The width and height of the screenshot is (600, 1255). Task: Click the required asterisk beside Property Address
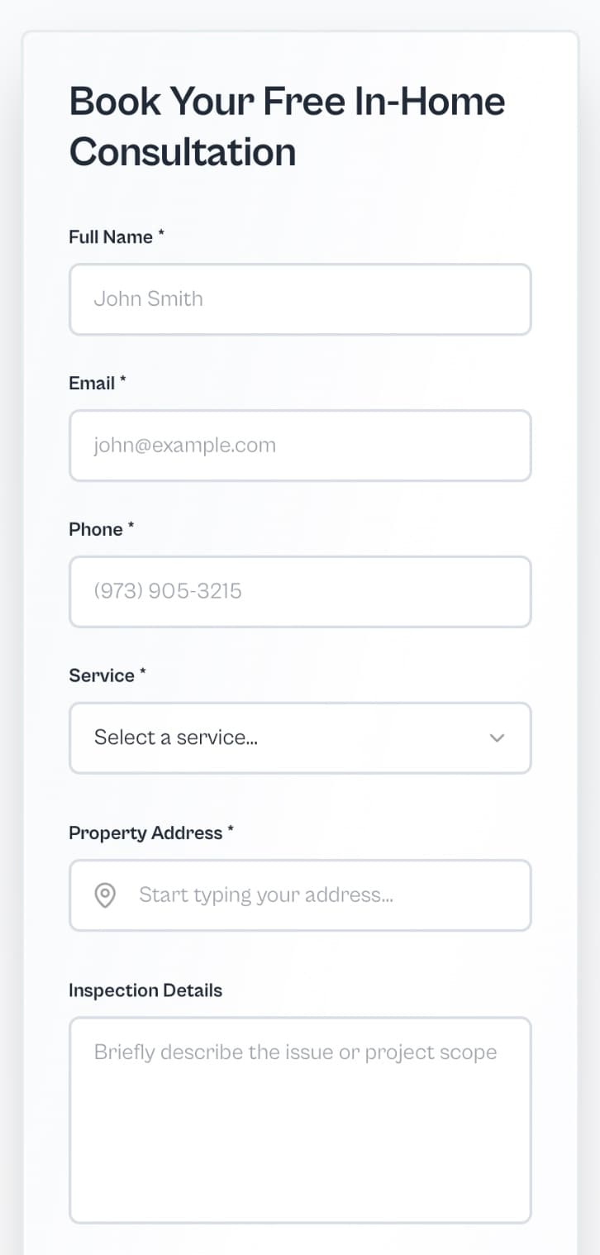pyautogui.click(x=231, y=831)
